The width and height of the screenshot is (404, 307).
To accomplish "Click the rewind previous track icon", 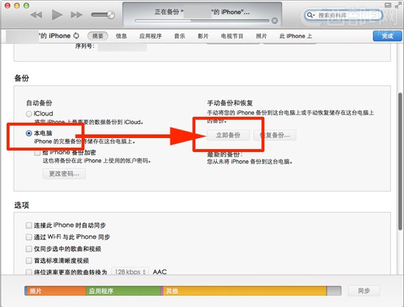I will (x=36, y=15).
